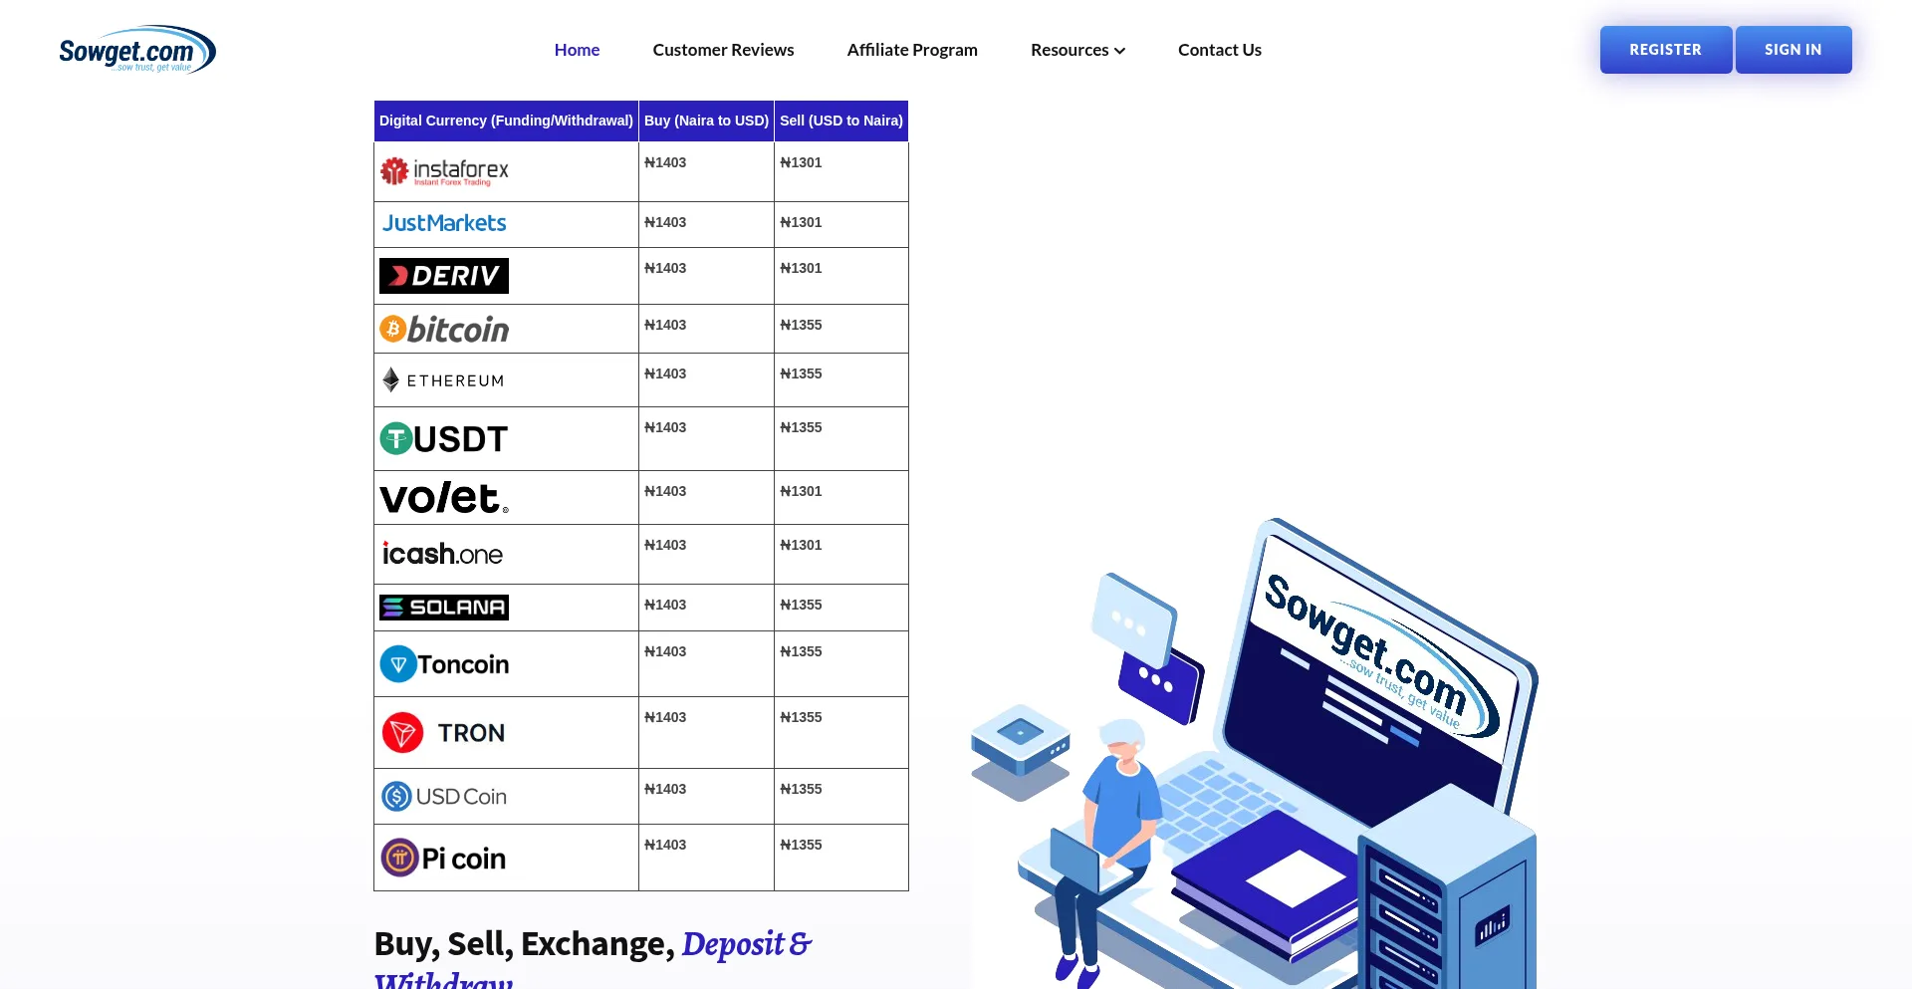Select TRON sell rate ₦1355
Screen dimensions: 1912x989
(801, 717)
